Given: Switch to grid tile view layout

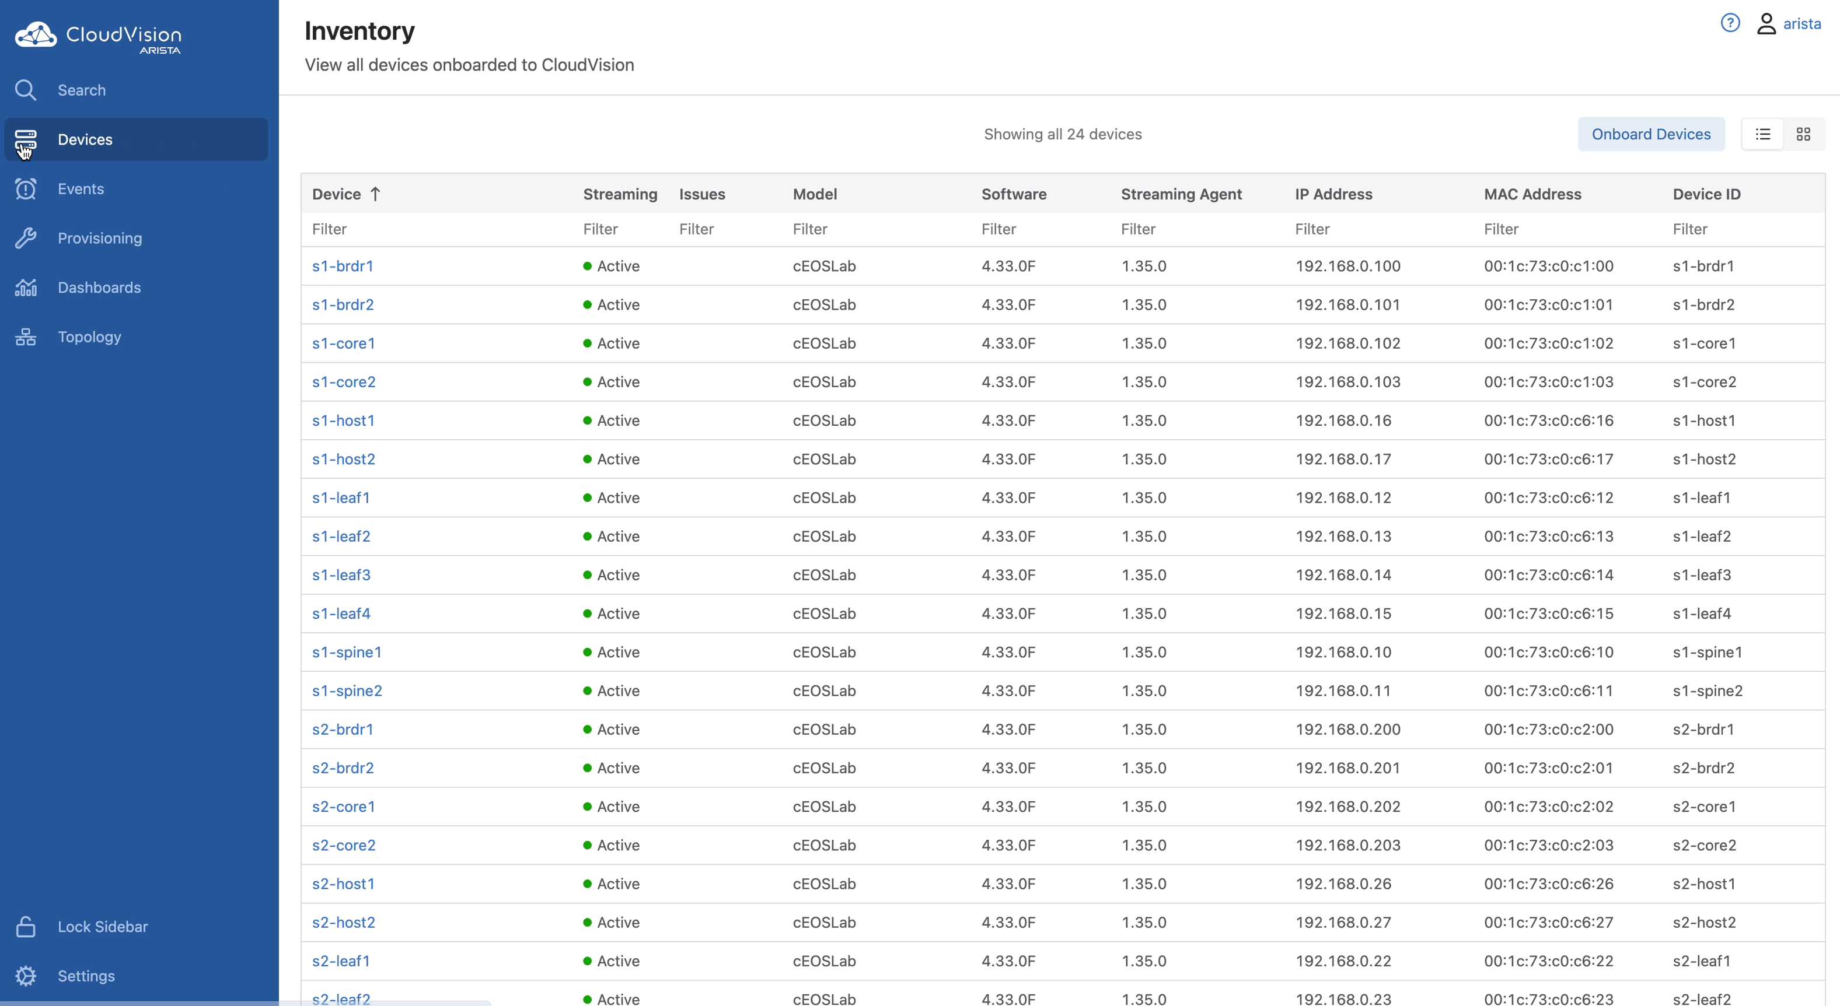Looking at the screenshot, I should 1803,134.
